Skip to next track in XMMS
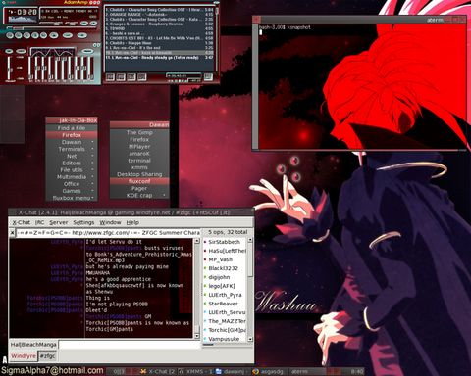The height and width of the screenshot is (376, 471). click(43, 35)
